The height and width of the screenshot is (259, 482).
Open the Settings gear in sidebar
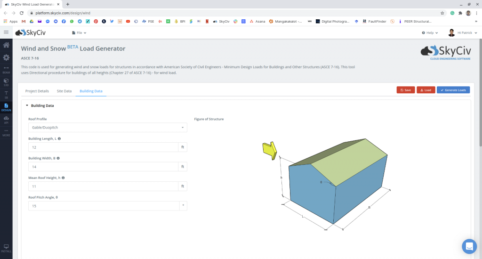pyautogui.click(x=6, y=57)
